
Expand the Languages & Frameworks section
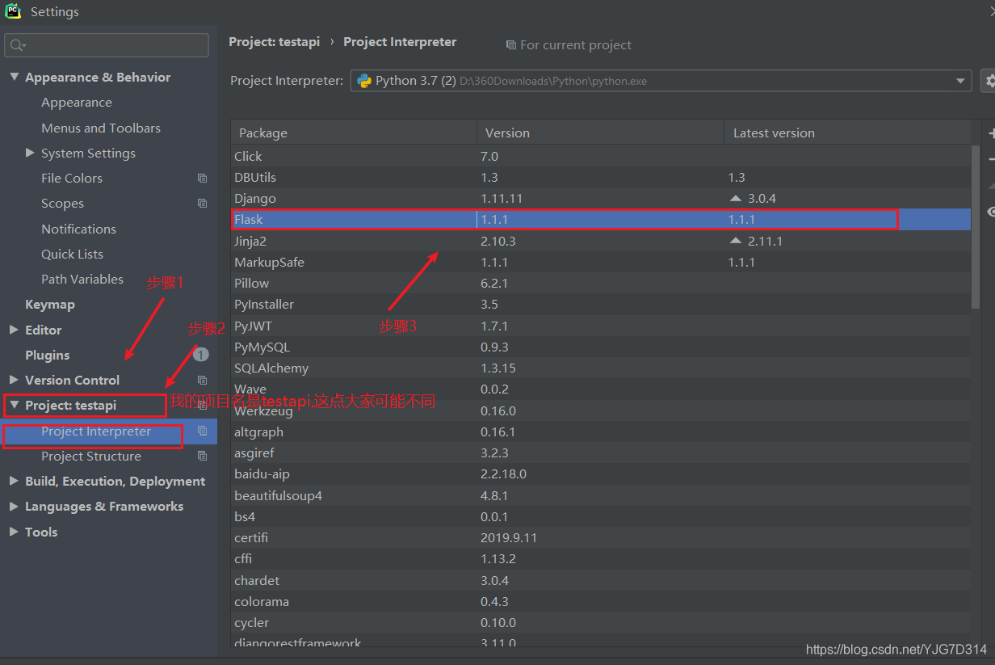[14, 506]
